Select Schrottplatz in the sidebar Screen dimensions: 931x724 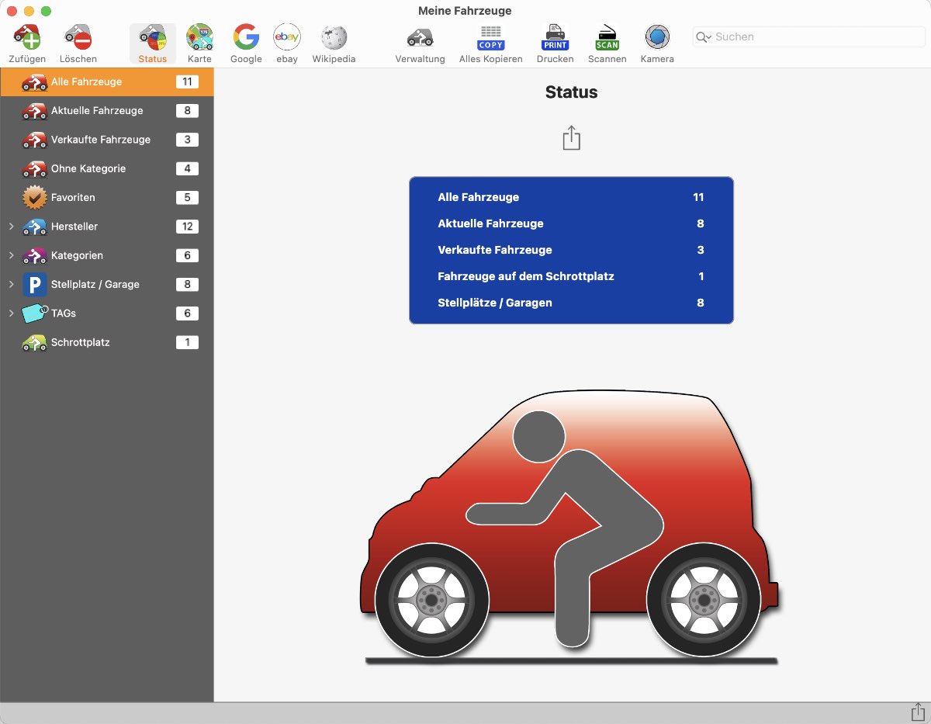coord(107,342)
